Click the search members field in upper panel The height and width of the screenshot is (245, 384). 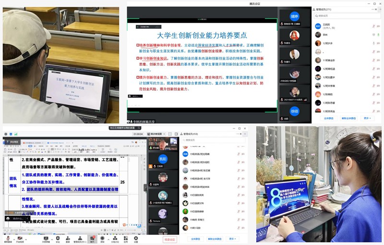[x=346, y=16]
